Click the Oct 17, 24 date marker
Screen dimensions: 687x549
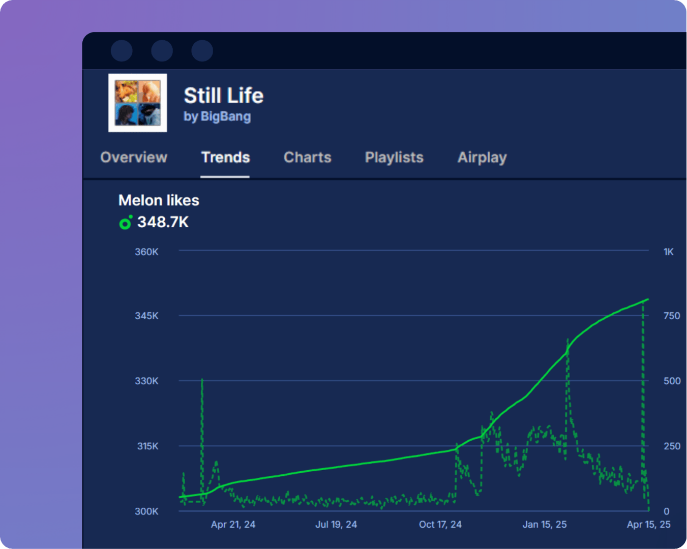(440, 525)
